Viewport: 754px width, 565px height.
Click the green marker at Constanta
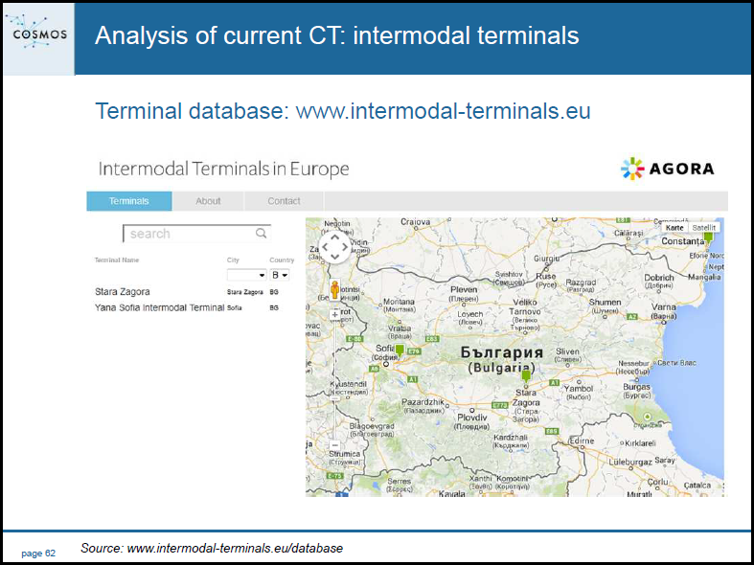click(x=708, y=237)
